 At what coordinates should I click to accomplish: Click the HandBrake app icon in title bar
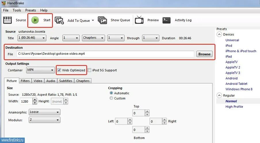click(x=3, y=3)
